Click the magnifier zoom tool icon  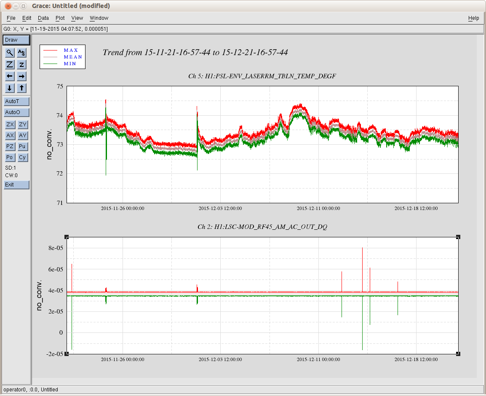(10, 53)
